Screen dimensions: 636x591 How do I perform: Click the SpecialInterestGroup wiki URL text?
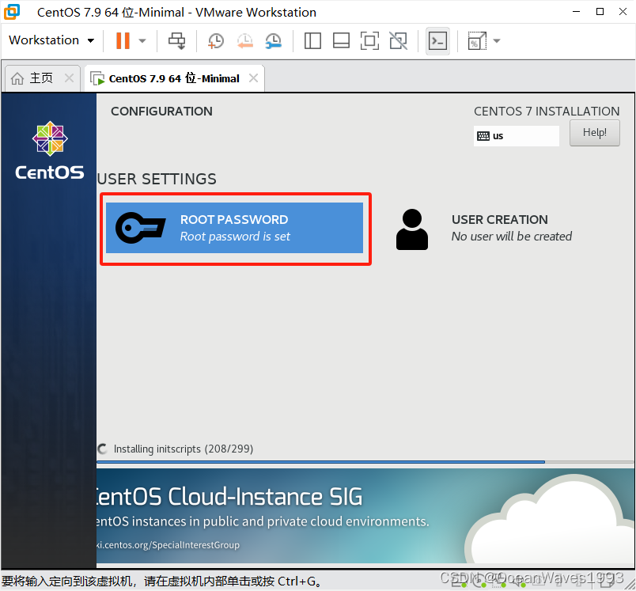(x=168, y=545)
